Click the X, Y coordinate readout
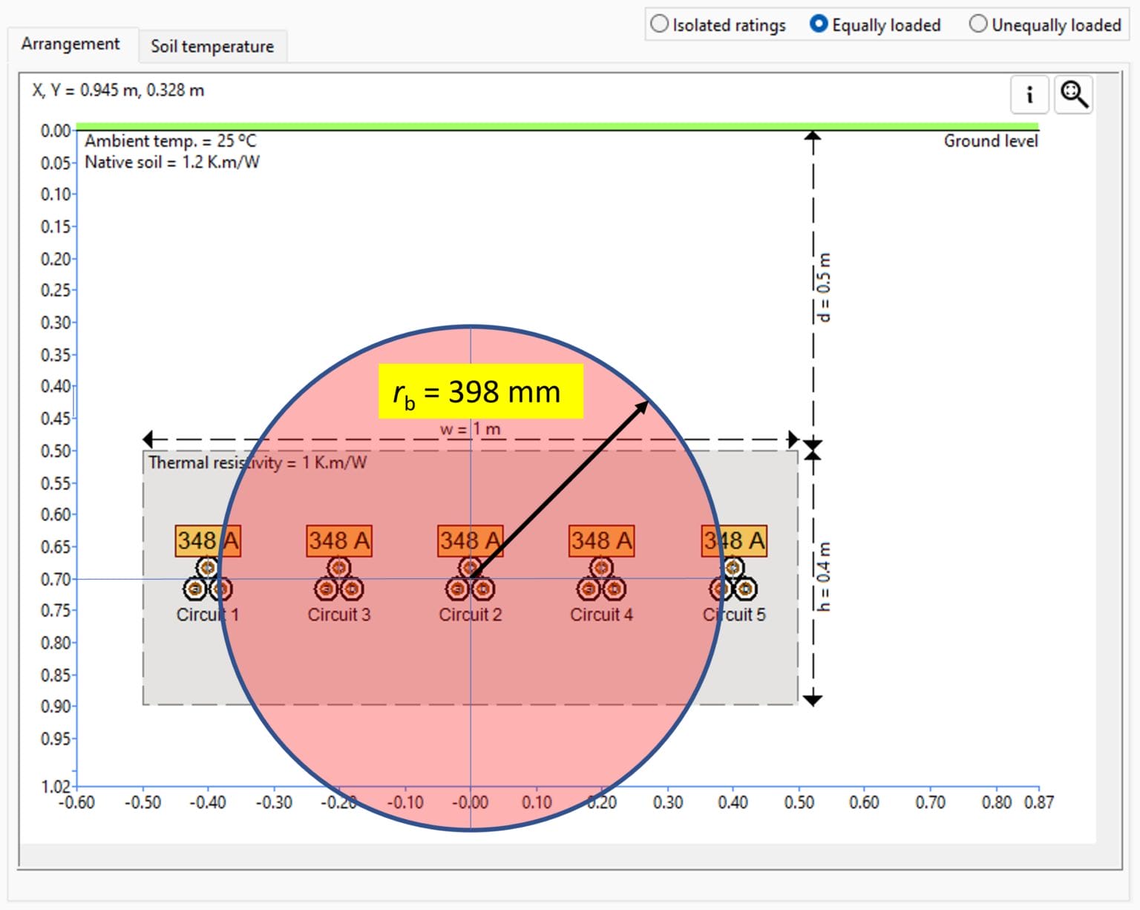The image size is (1140, 910). coord(117,91)
